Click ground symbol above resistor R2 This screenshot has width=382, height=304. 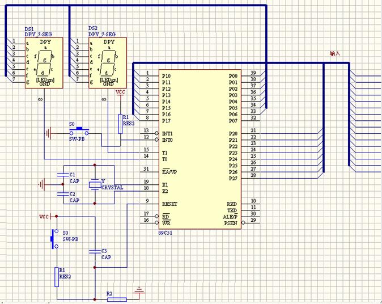139,290
